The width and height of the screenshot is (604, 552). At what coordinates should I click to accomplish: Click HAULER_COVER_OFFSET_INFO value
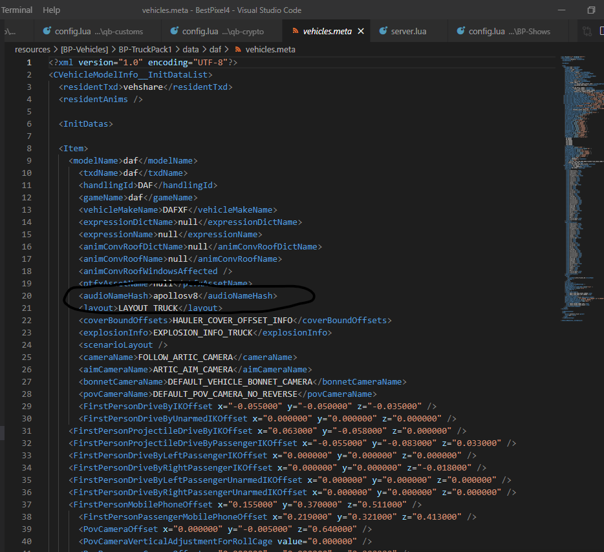233,320
